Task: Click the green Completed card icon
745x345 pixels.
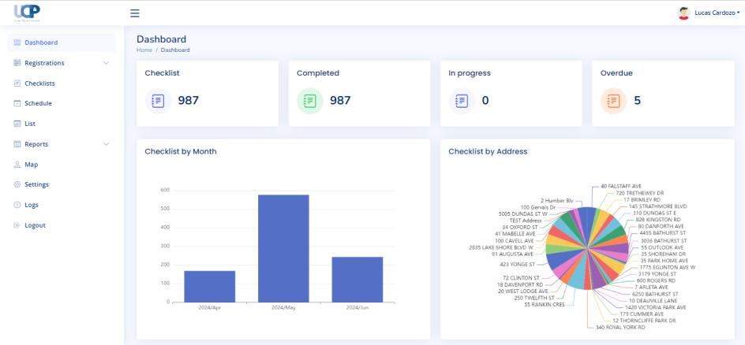Action: click(310, 101)
